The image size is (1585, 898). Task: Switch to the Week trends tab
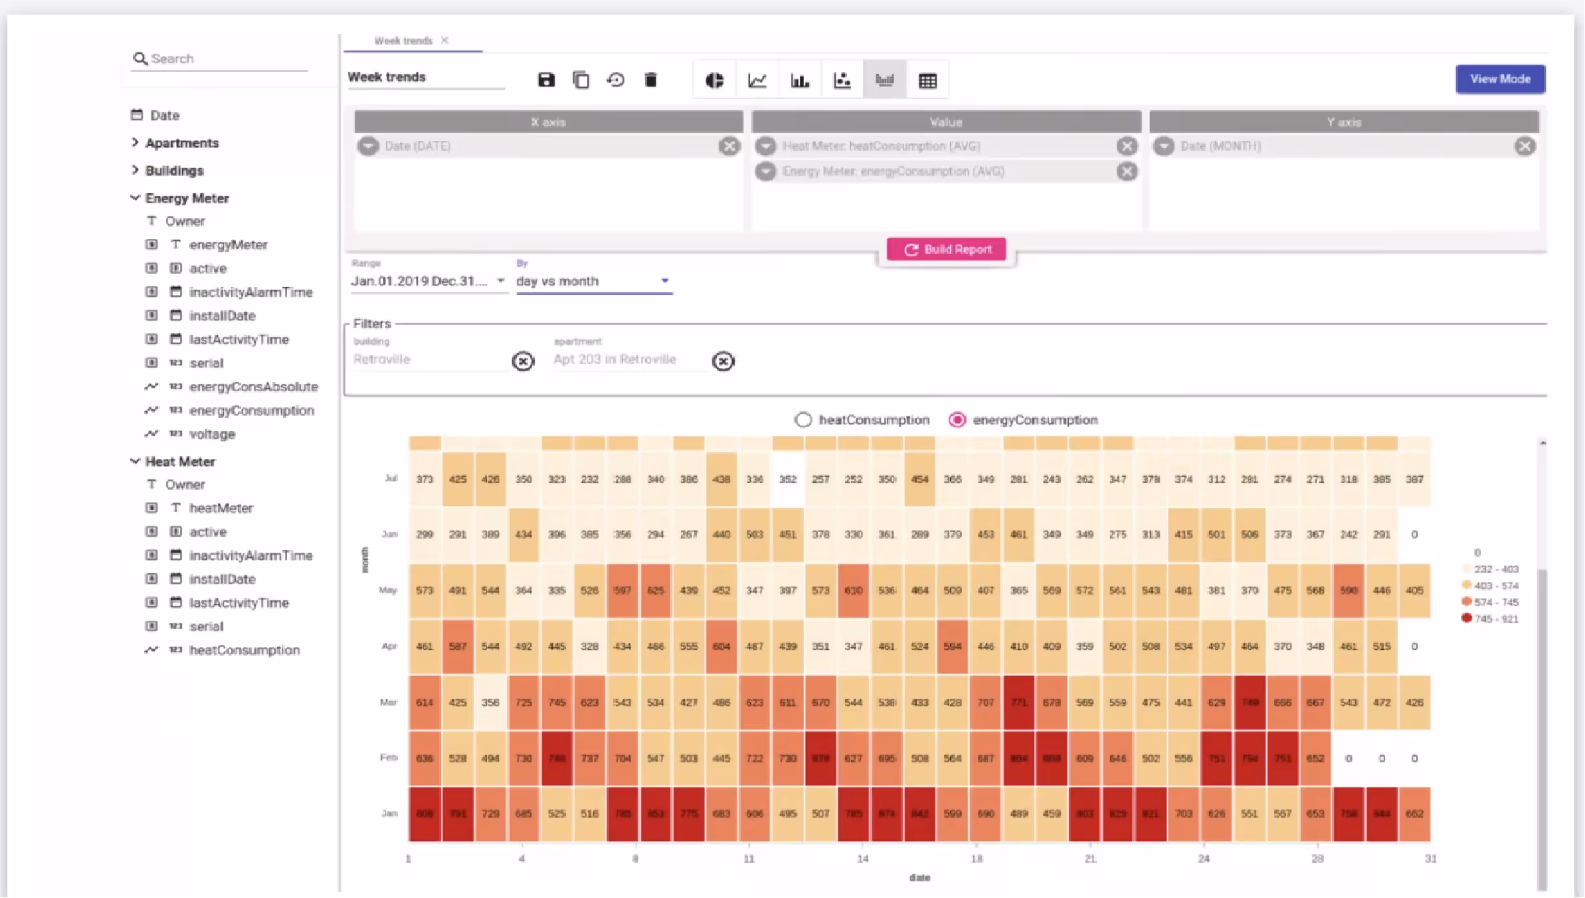(x=403, y=41)
